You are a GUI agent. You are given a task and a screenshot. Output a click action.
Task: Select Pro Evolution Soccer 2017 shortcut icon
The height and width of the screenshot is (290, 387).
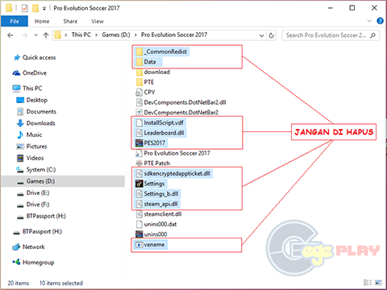139,153
